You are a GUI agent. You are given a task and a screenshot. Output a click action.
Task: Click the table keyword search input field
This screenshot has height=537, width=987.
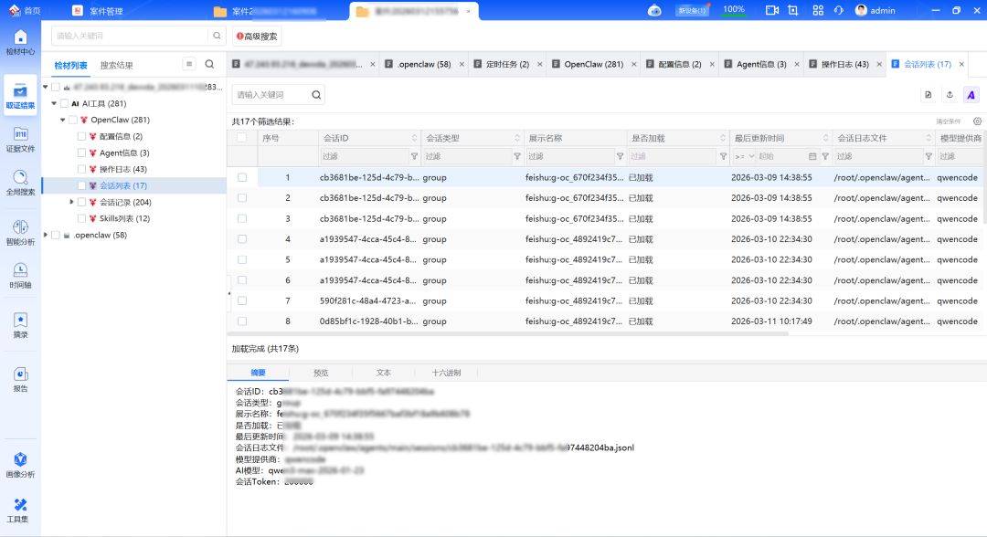point(271,95)
